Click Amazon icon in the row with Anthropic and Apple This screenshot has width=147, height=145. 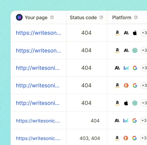point(117,33)
